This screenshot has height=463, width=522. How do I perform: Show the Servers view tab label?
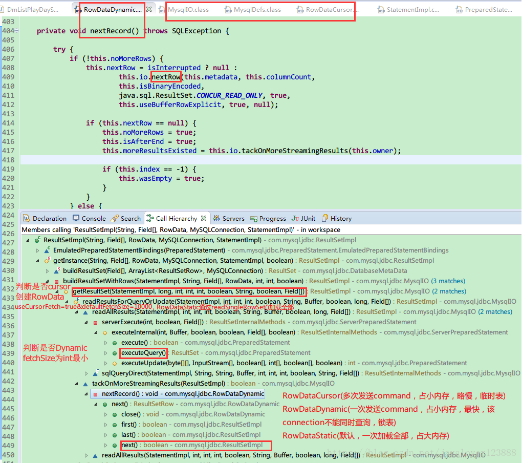233,219
